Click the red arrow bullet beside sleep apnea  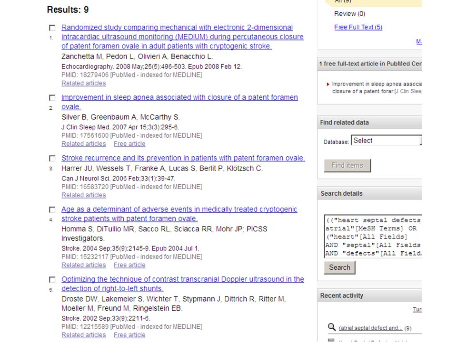click(x=328, y=85)
